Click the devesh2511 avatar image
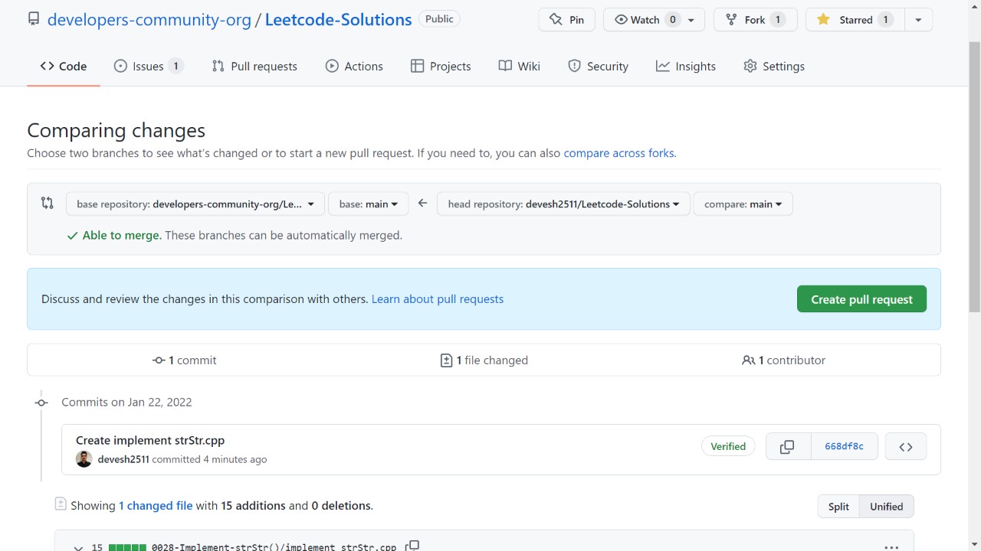 pyautogui.click(x=84, y=459)
